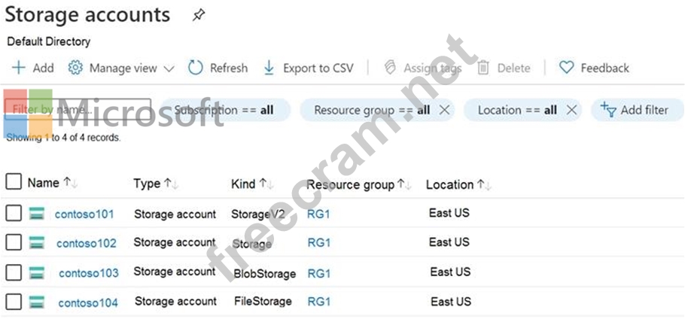685x319 pixels.
Task: Remove the Location filter
Action: tap(571, 110)
